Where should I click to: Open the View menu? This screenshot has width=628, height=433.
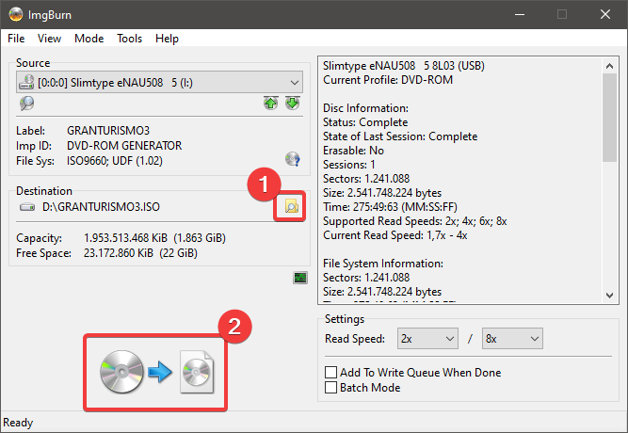pos(50,39)
